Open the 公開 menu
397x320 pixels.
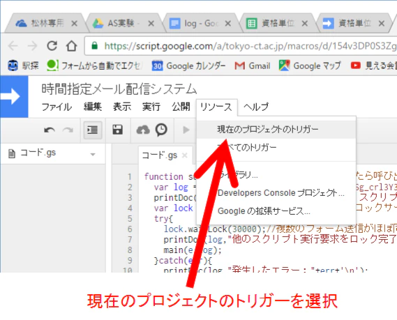click(181, 107)
